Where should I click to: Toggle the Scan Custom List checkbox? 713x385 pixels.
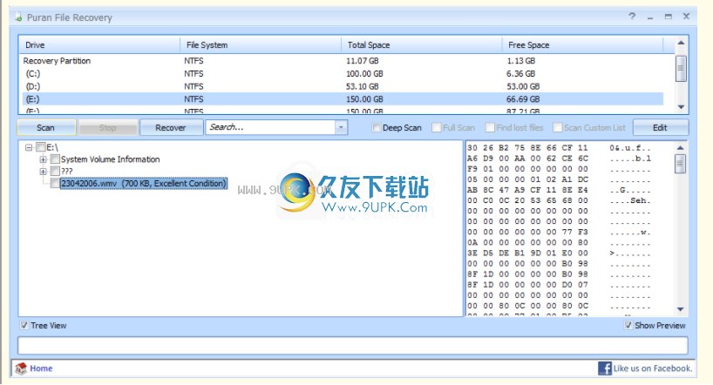tap(558, 128)
